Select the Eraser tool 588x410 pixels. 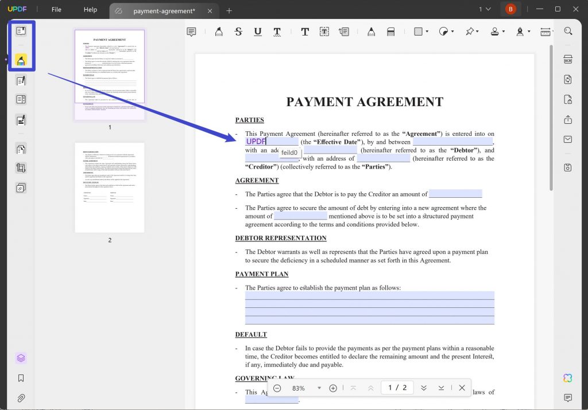pos(391,32)
